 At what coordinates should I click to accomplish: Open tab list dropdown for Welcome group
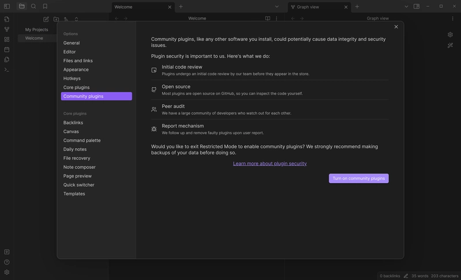277,6
